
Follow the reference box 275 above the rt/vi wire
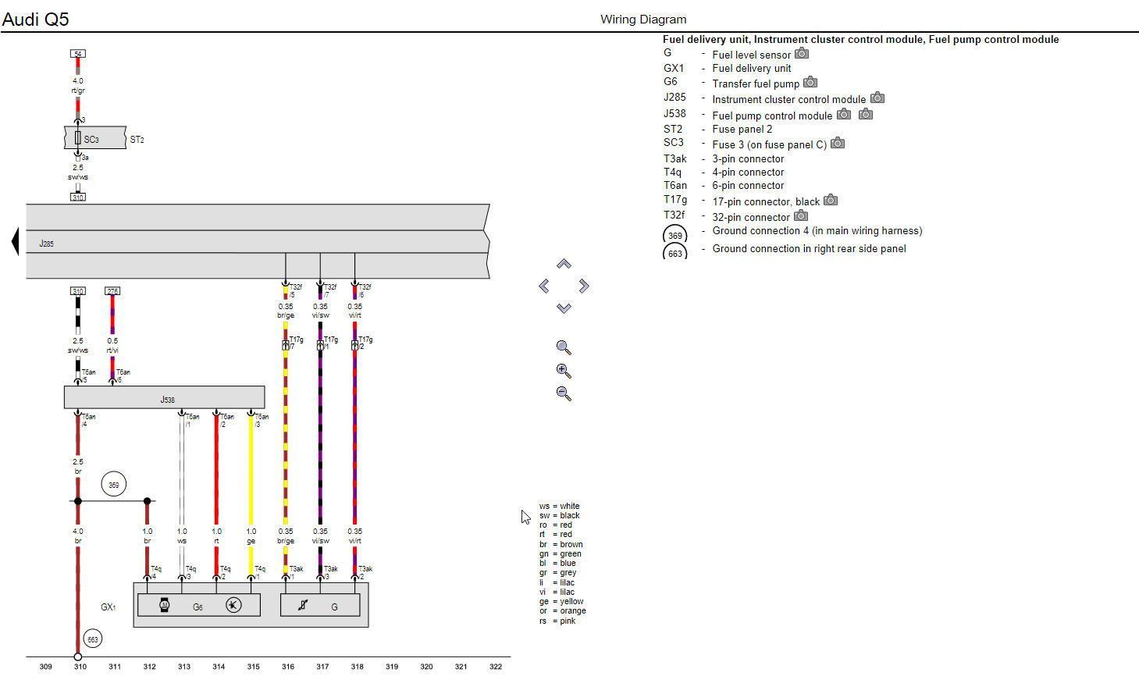[112, 291]
